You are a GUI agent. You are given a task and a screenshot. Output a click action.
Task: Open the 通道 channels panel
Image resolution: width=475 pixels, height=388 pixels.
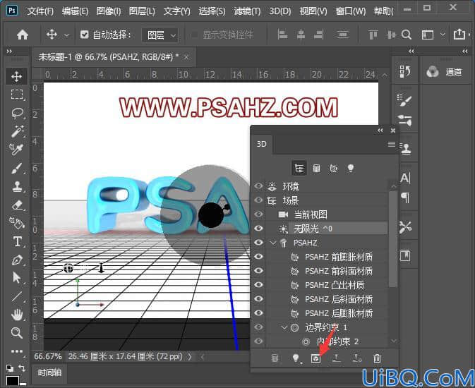(444, 72)
